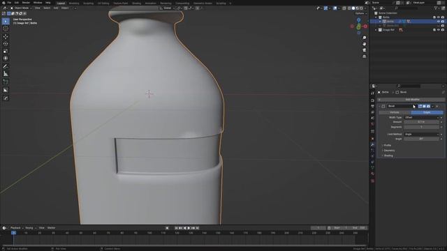The image size is (447, 251).
Task: Open the Edit menu
Action: pyautogui.click(x=17, y=3)
